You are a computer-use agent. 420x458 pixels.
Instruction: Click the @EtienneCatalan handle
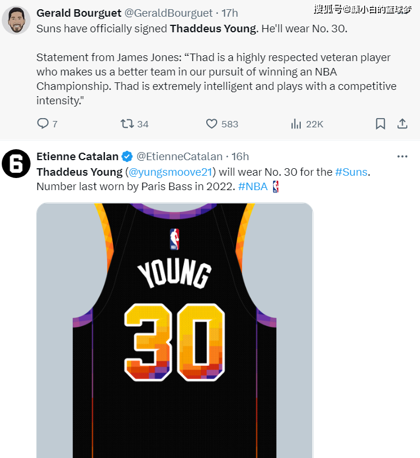[179, 157]
